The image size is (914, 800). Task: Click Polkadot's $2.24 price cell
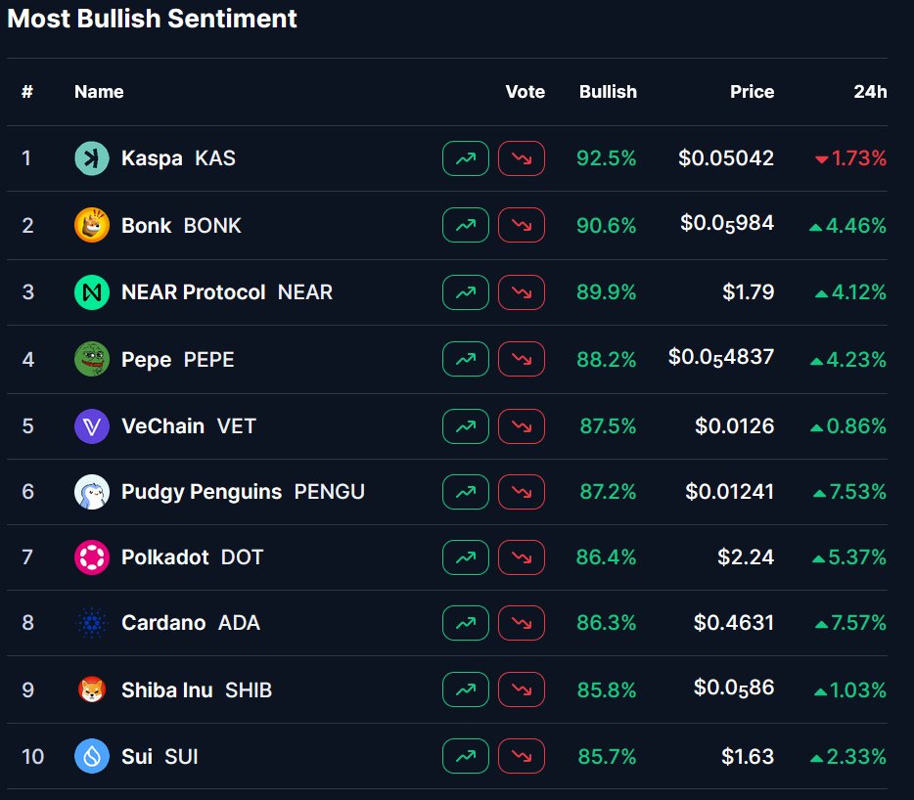click(746, 557)
